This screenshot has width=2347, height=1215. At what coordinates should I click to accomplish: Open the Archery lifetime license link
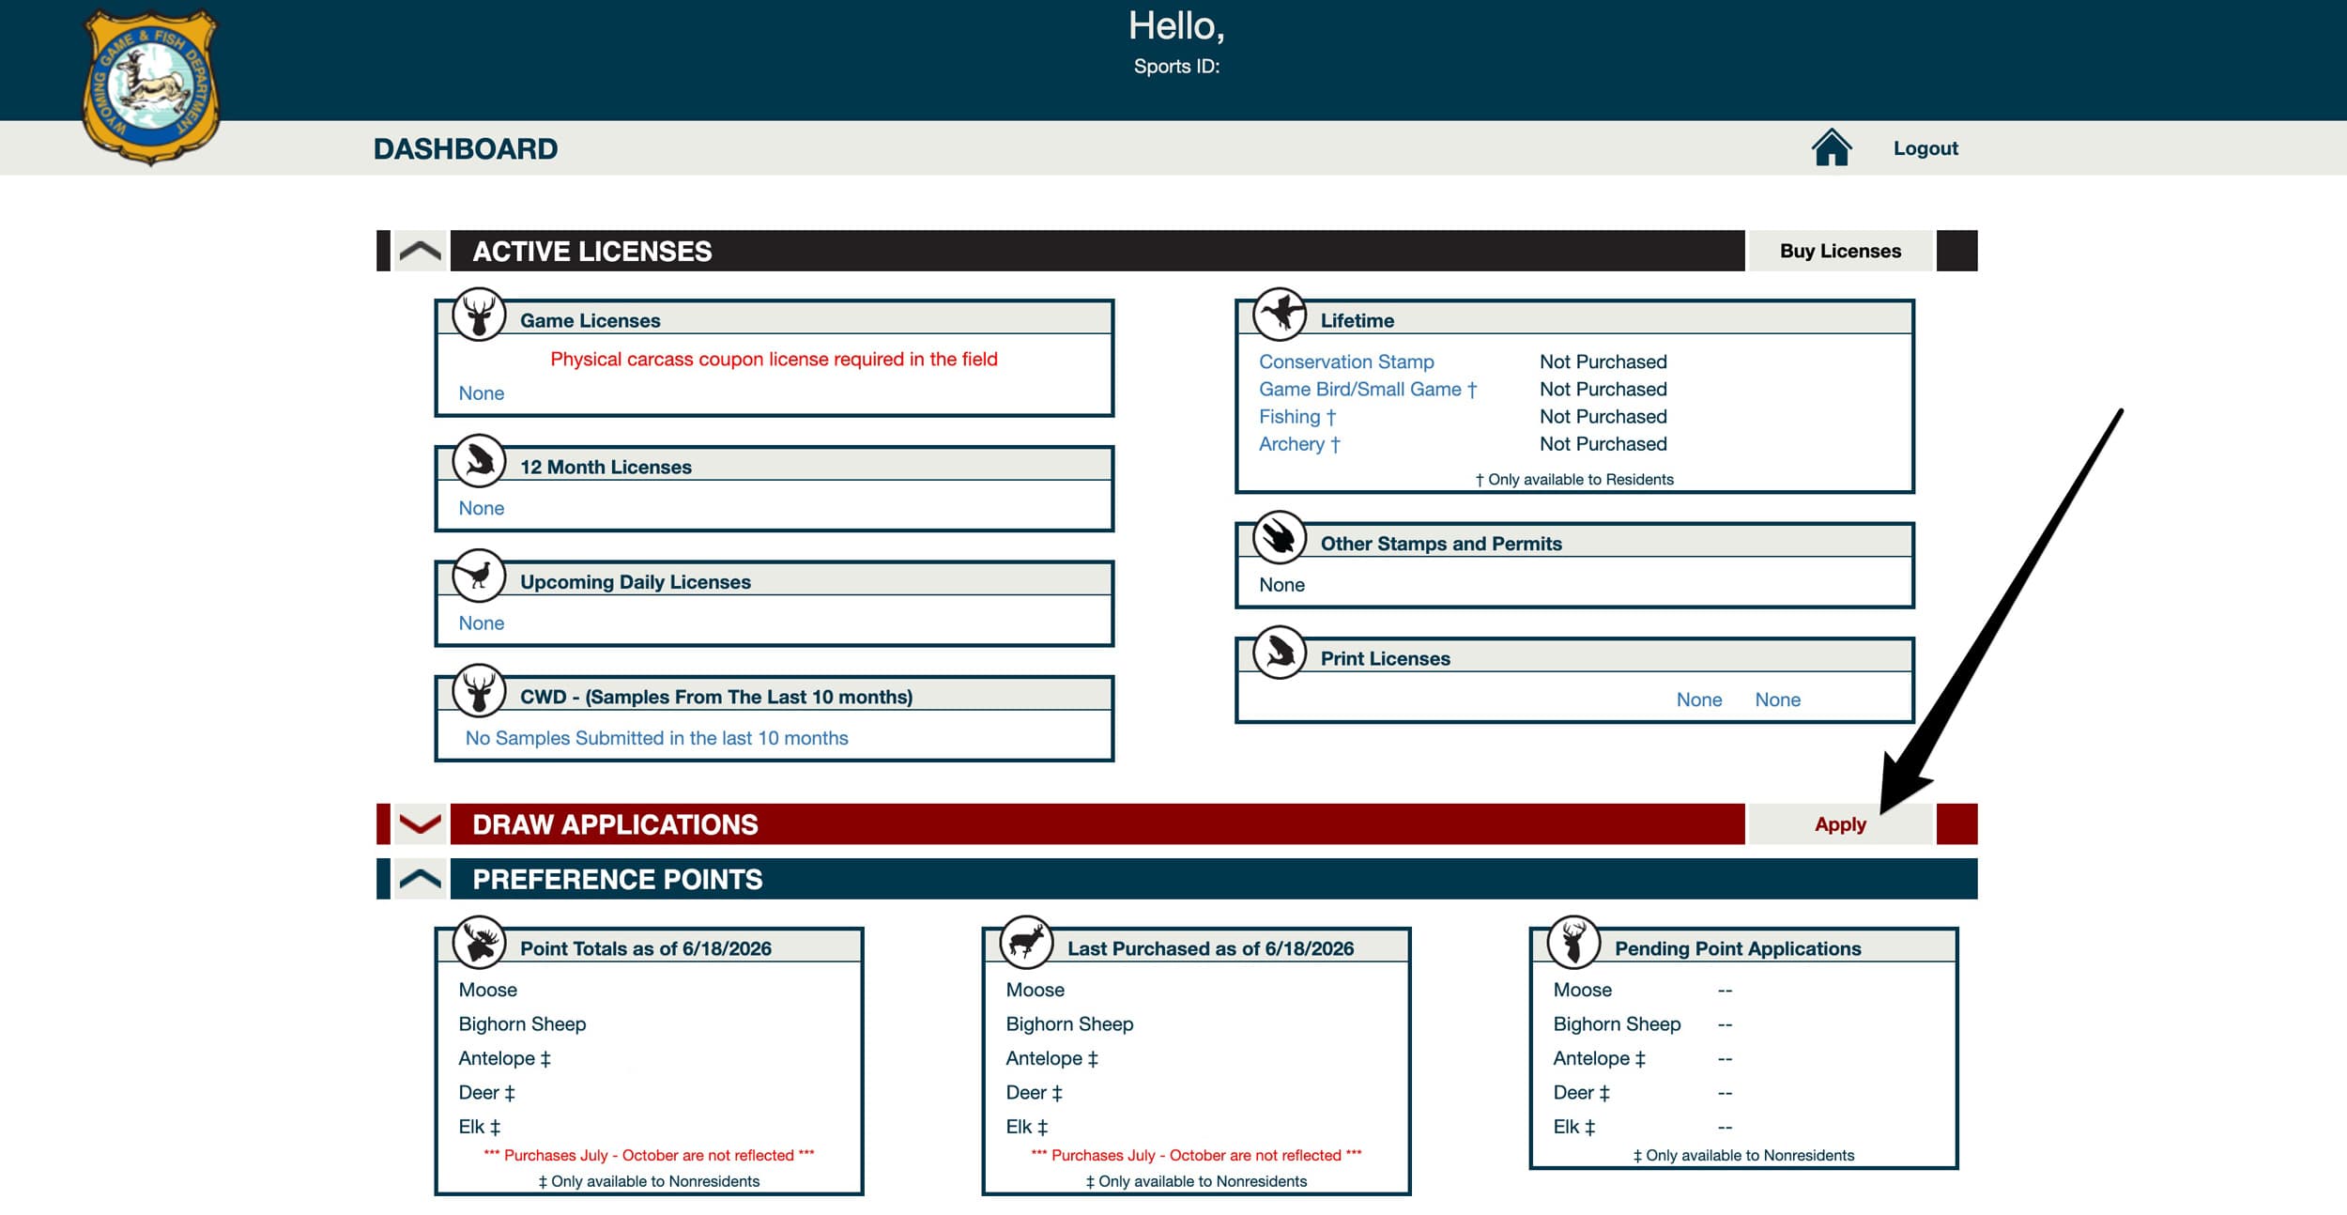click(1299, 444)
